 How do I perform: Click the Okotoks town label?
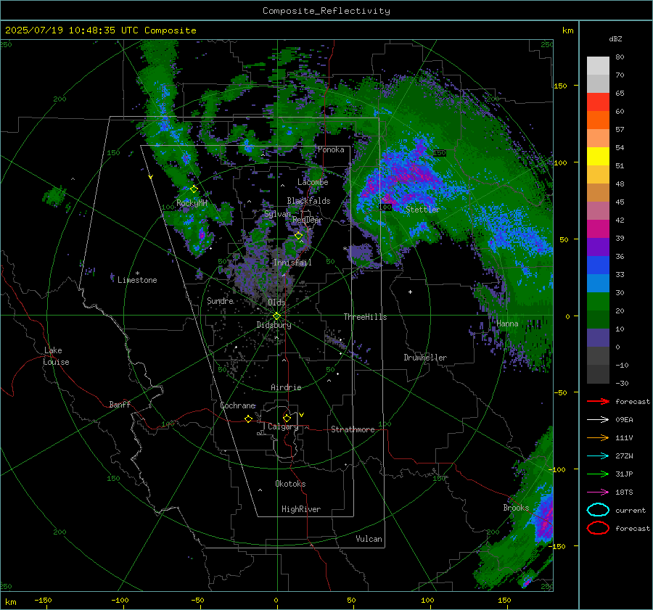290,484
